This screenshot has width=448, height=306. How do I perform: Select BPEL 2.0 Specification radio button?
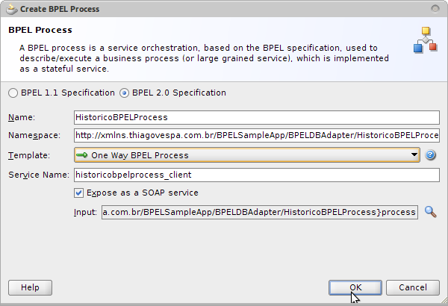124,93
